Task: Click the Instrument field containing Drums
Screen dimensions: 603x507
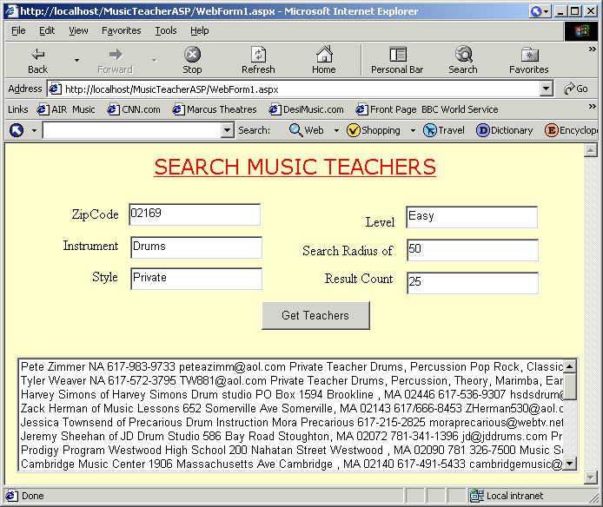Action: coord(196,247)
